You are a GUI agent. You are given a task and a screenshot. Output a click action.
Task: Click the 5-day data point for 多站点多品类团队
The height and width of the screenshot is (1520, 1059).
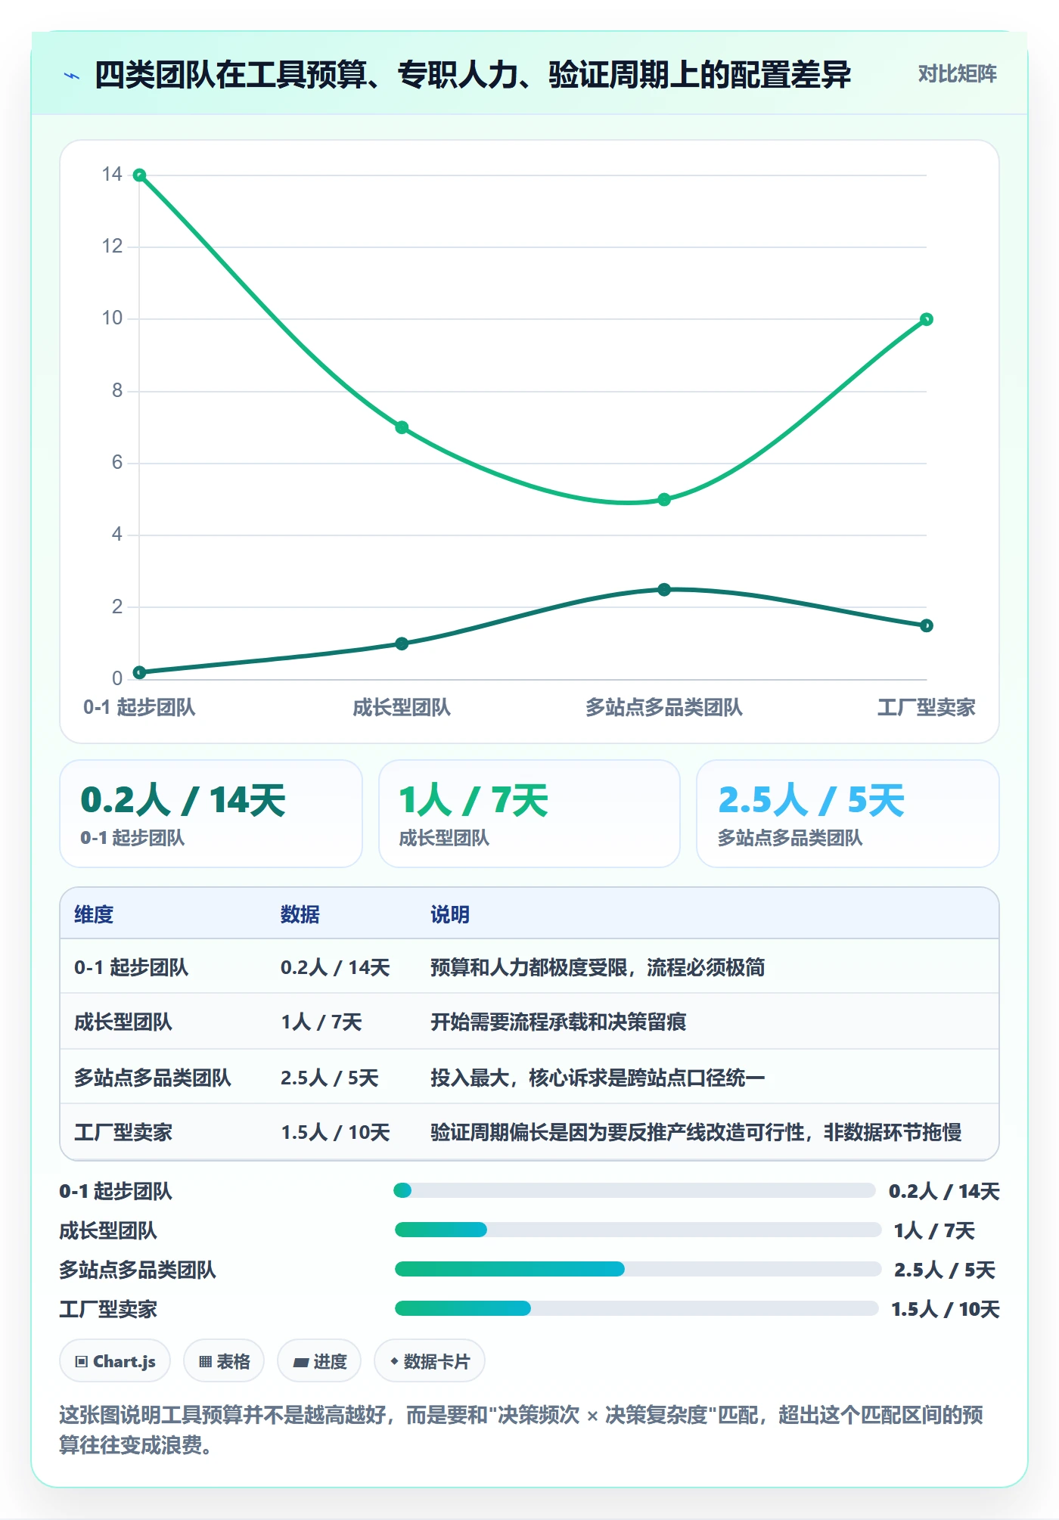point(664,500)
